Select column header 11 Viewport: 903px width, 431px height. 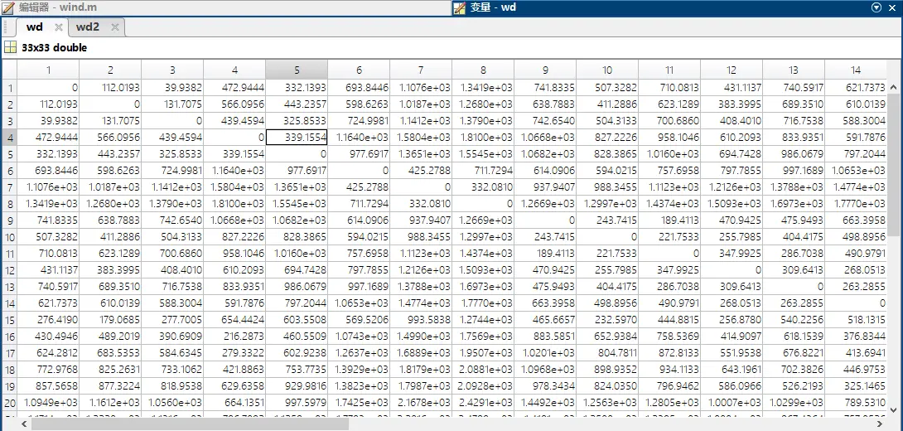pos(669,70)
